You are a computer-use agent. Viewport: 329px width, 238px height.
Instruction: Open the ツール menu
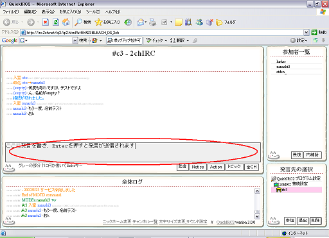93,12
